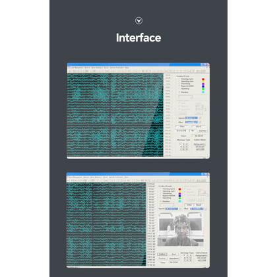This screenshot has height=277, width=277.
Task: Open first menu bar item in window without video
Action: pos(77,68)
